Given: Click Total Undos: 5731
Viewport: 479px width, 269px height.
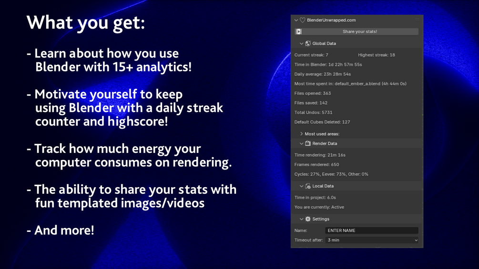Looking at the screenshot, I should coord(314,112).
